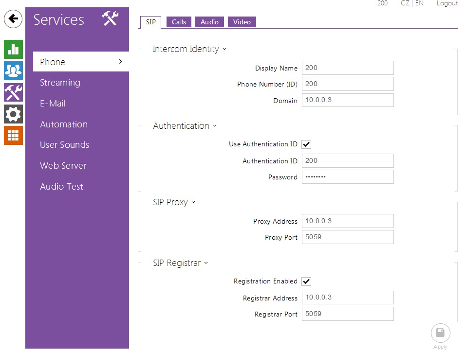
Task: Switch to the Calls tab
Action: point(179,22)
